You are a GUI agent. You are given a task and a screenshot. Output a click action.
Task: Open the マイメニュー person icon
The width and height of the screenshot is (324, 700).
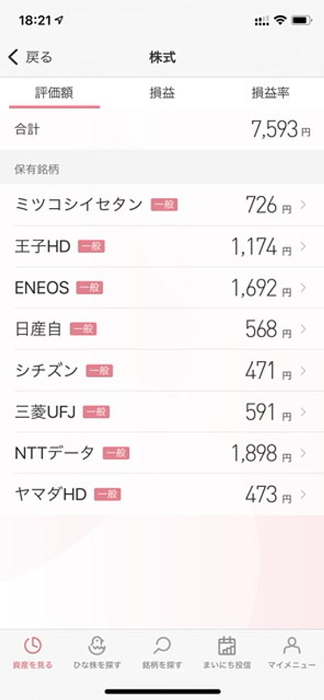click(x=291, y=646)
